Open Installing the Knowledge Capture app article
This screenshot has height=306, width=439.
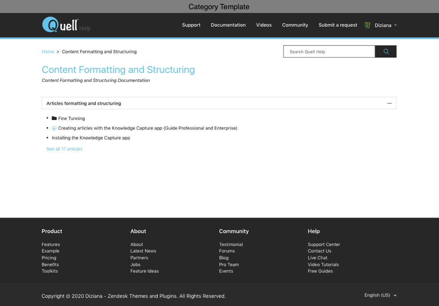(x=91, y=138)
